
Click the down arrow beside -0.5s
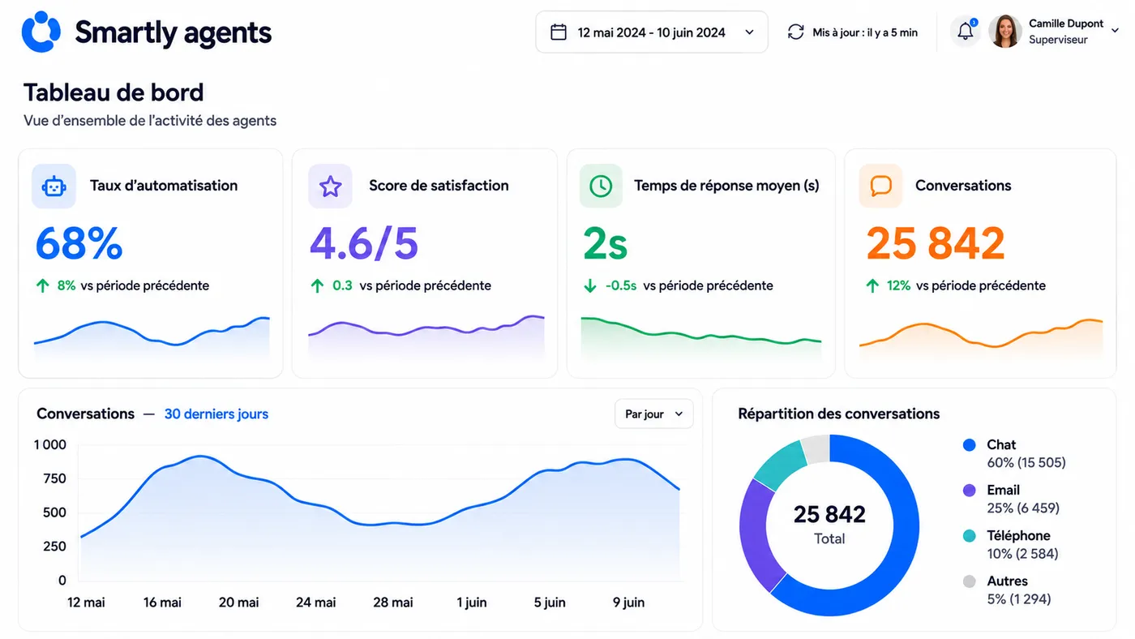[x=590, y=285]
